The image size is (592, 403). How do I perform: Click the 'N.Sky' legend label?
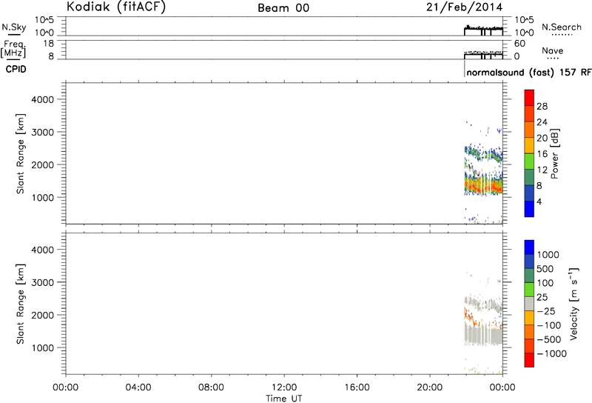coord(14,27)
